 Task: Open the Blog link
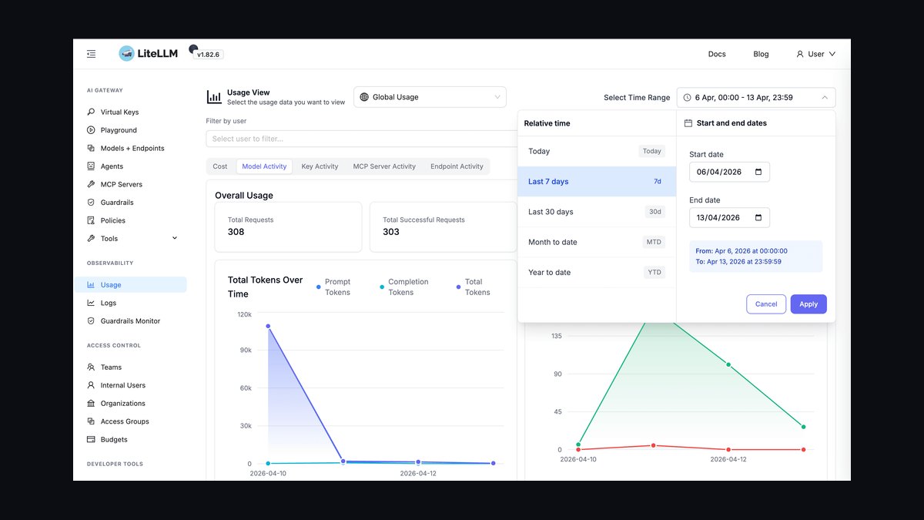point(761,54)
